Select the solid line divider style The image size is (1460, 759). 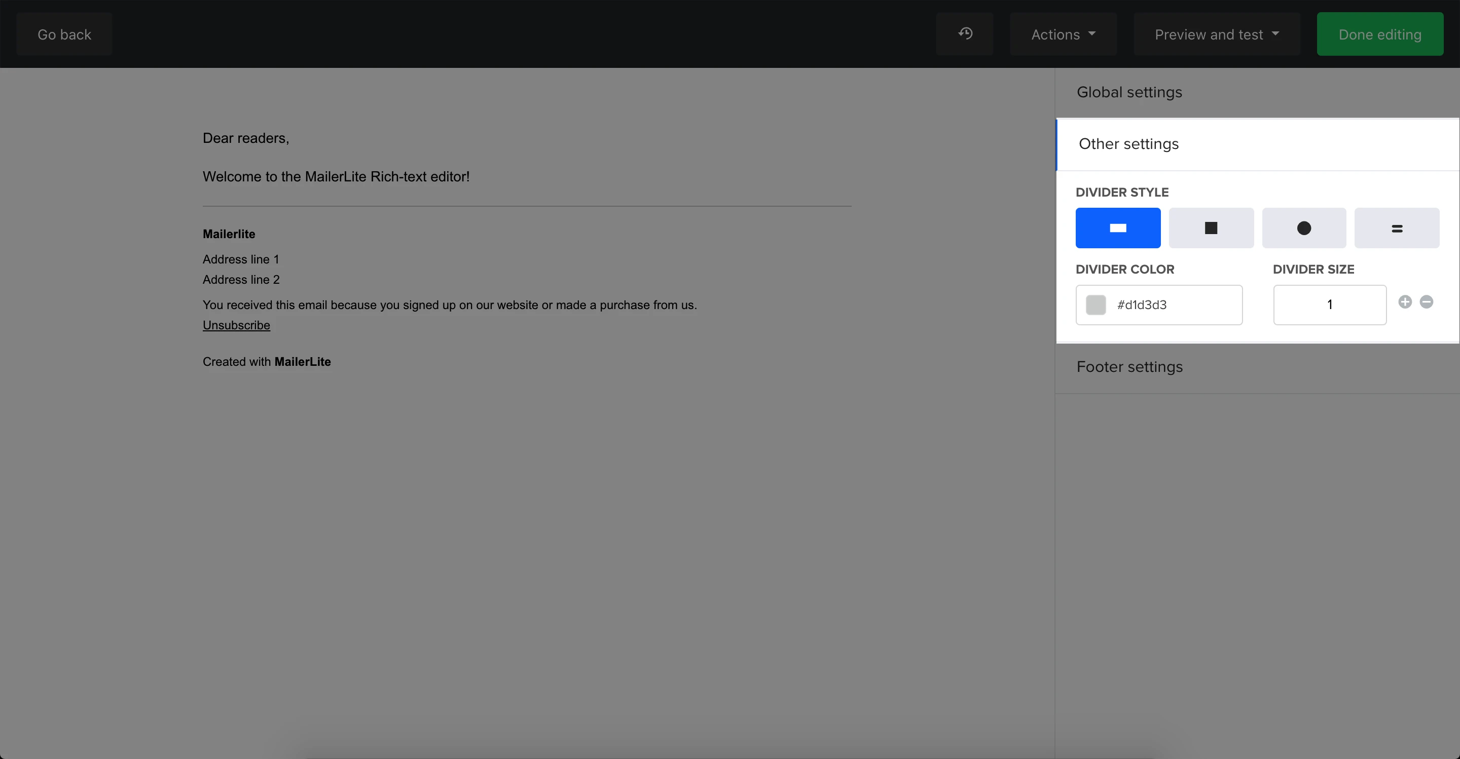click(1118, 227)
